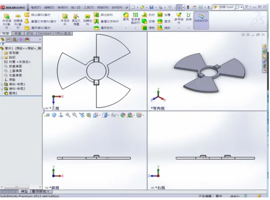Click the Rib (肋材) tool
Image resolution: width=270 pixels, height=200 pixels.
pos(148,15)
